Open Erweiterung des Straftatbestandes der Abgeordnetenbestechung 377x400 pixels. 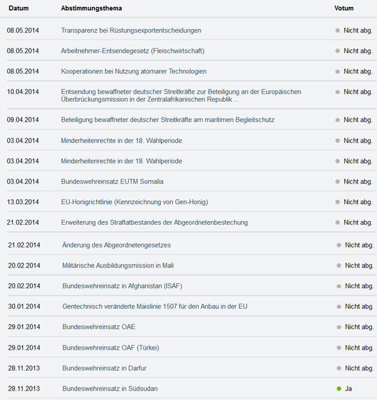click(x=155, y=222)
